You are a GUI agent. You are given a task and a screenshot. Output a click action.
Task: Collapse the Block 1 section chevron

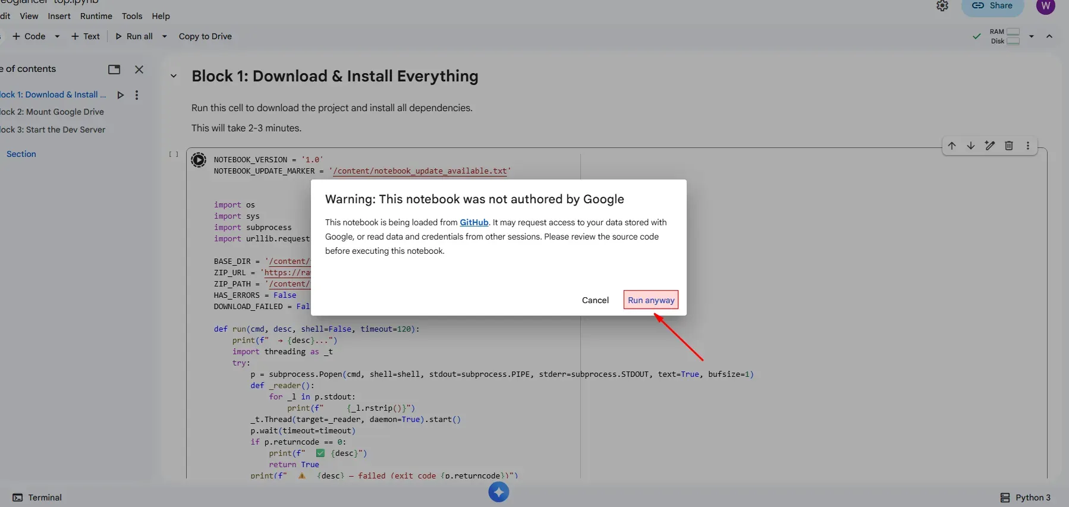pos(174,76)
